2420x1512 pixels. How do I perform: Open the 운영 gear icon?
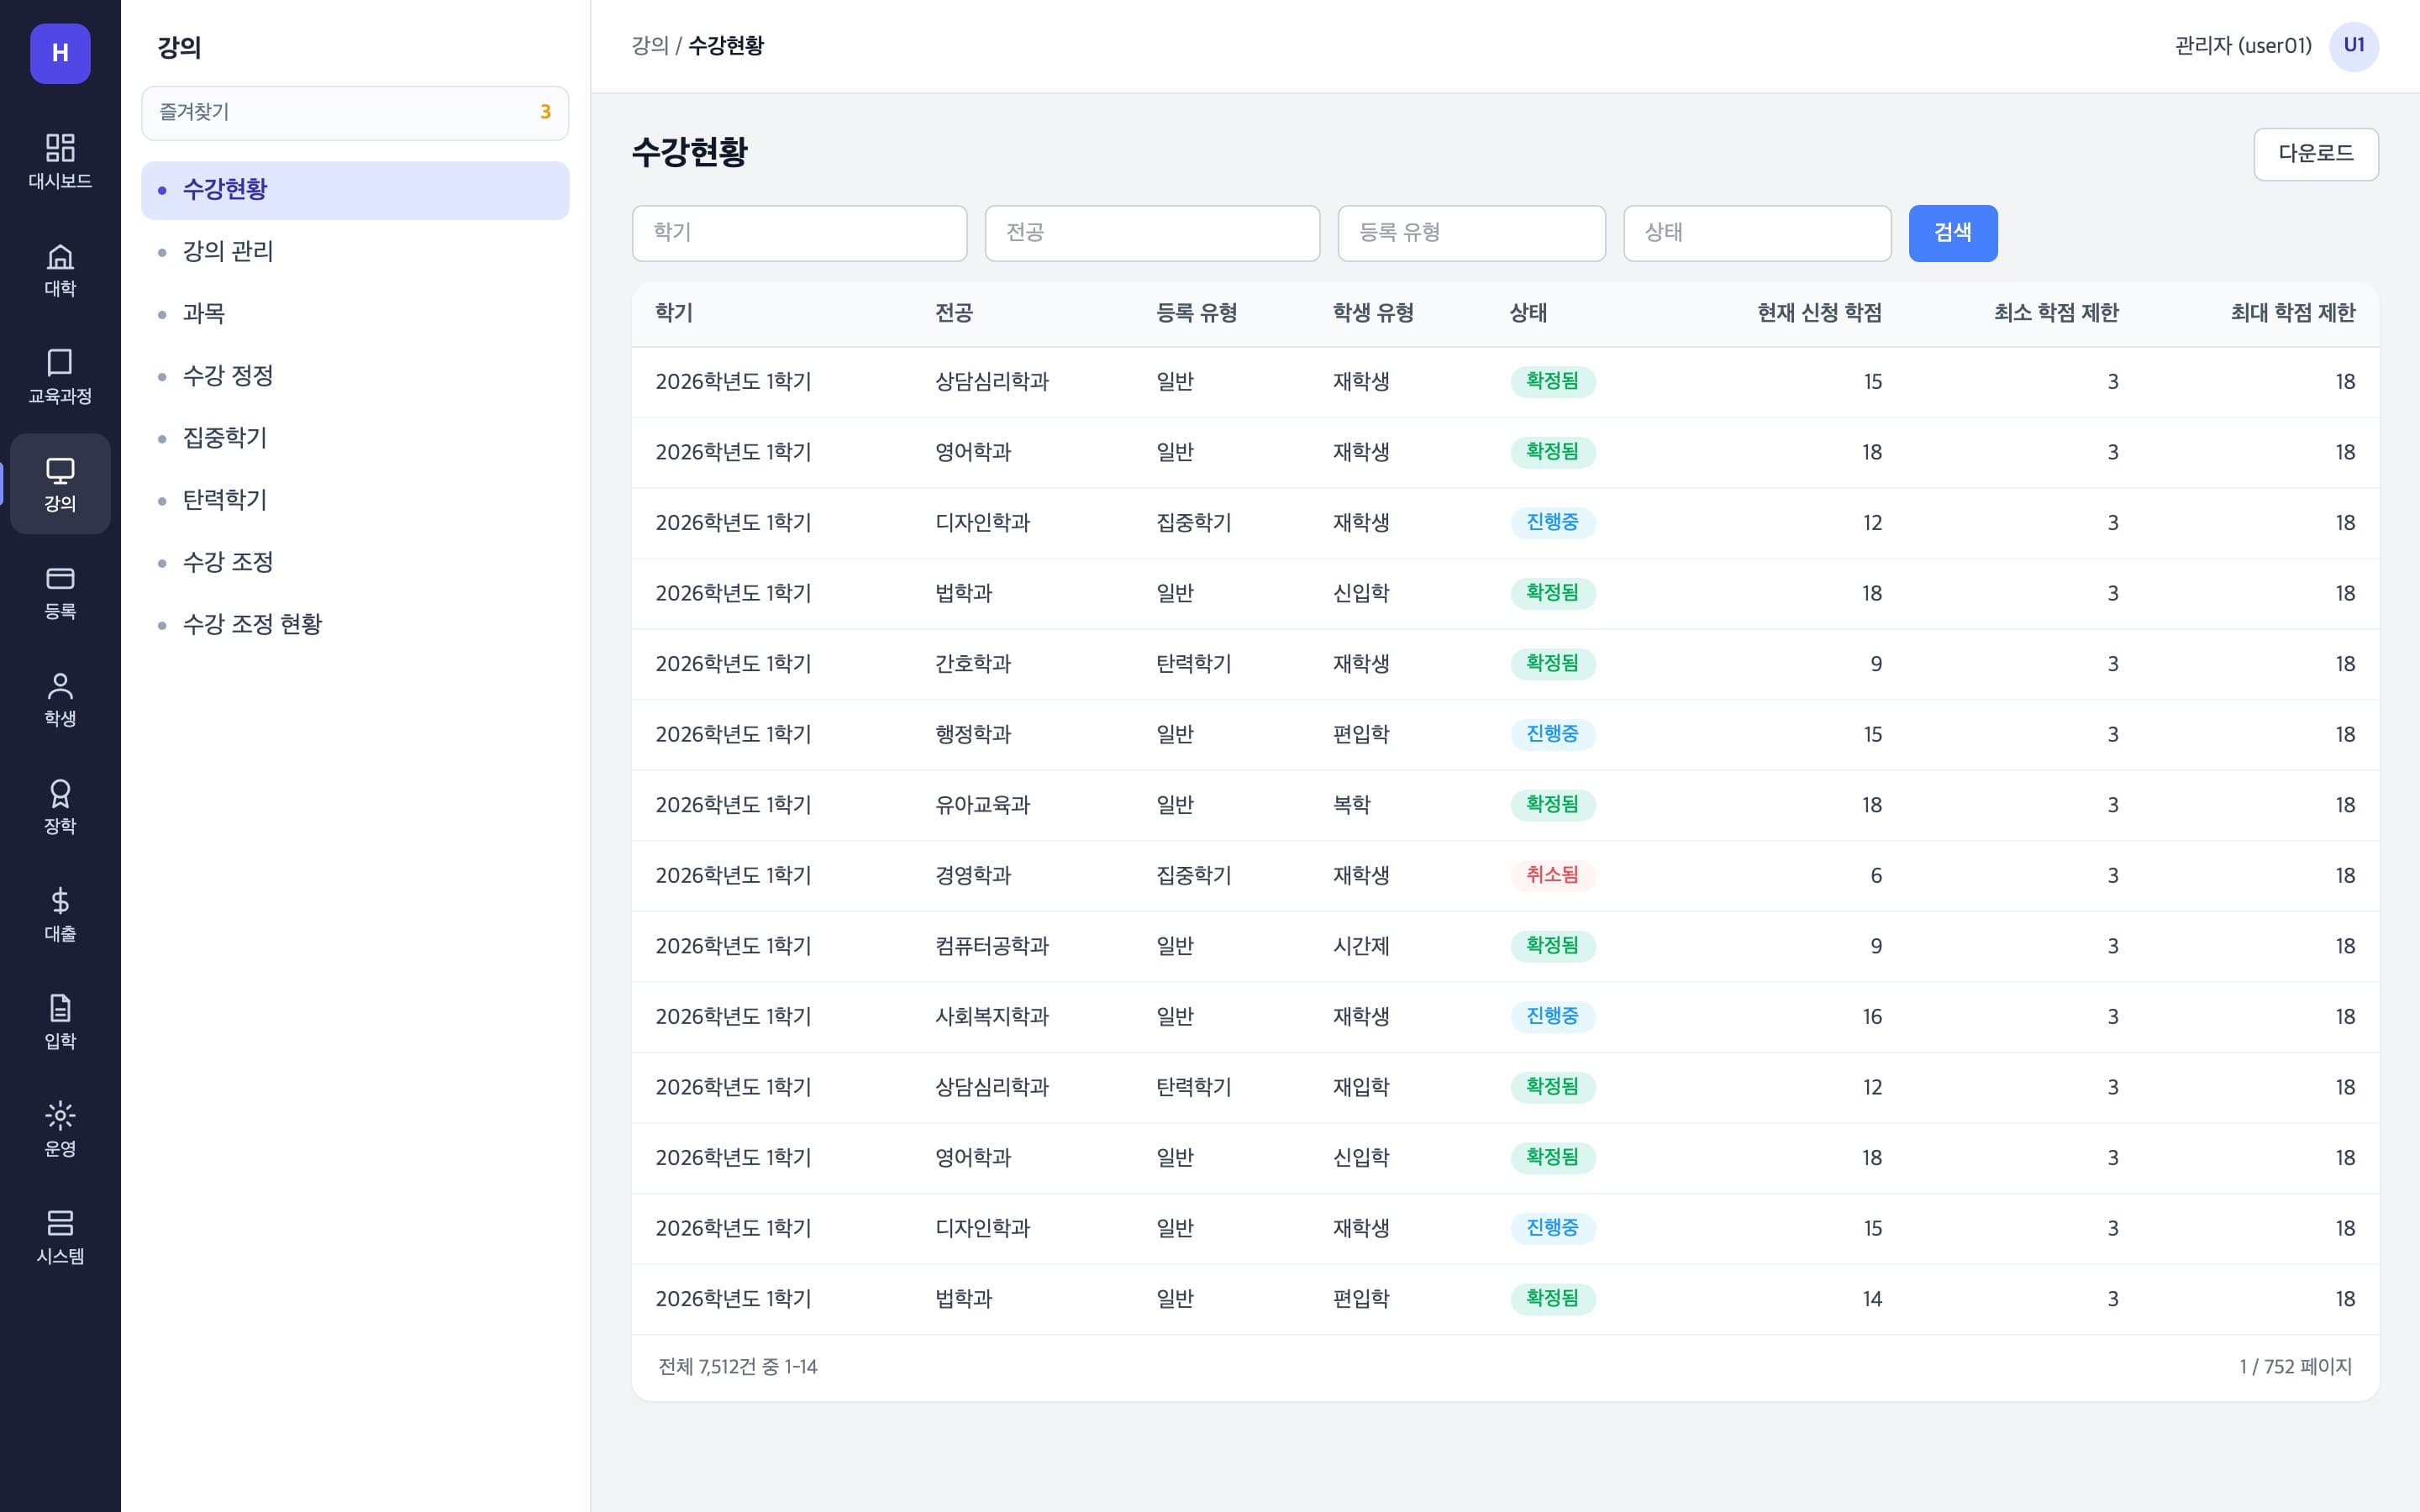tap(60, 1129)
